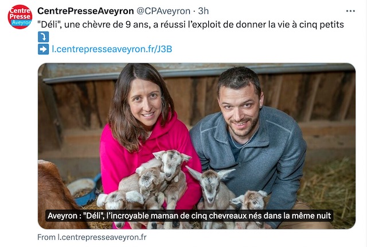Image resolution: width=367 pixels, height=247 pixels.
Task: Click the blue feeding bowl in the photo
Action: click(x=85, y=190)
